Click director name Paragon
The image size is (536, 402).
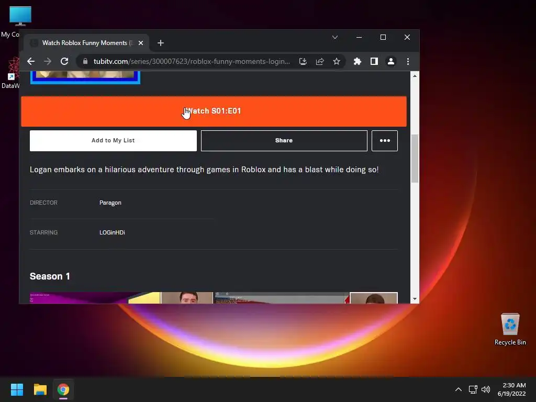[110, 203]
